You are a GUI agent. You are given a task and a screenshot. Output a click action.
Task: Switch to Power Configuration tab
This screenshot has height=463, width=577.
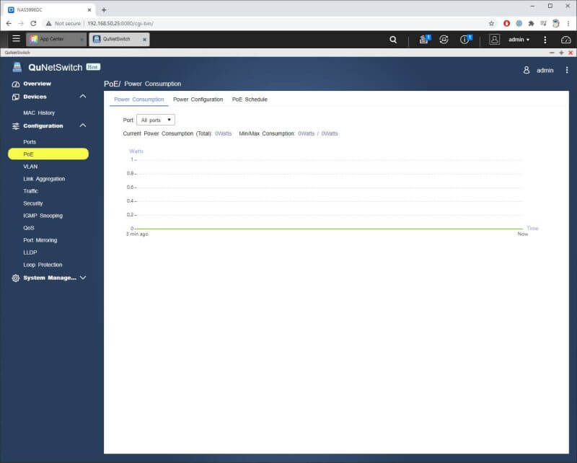(198, 100)
